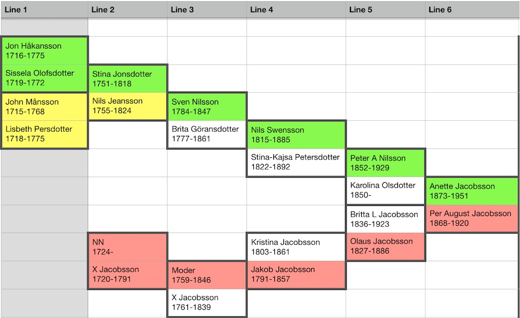Viewport: 520px width, 318px height.
Task: Click the red Per August Jacobsson cell
Action: (472, 218)
